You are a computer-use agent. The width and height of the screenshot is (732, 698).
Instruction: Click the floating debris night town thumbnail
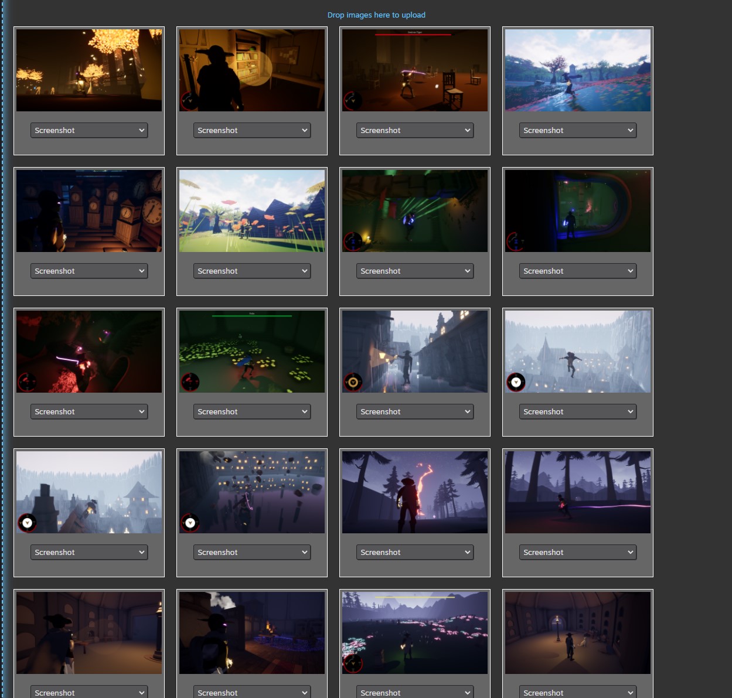pos(252,492)
